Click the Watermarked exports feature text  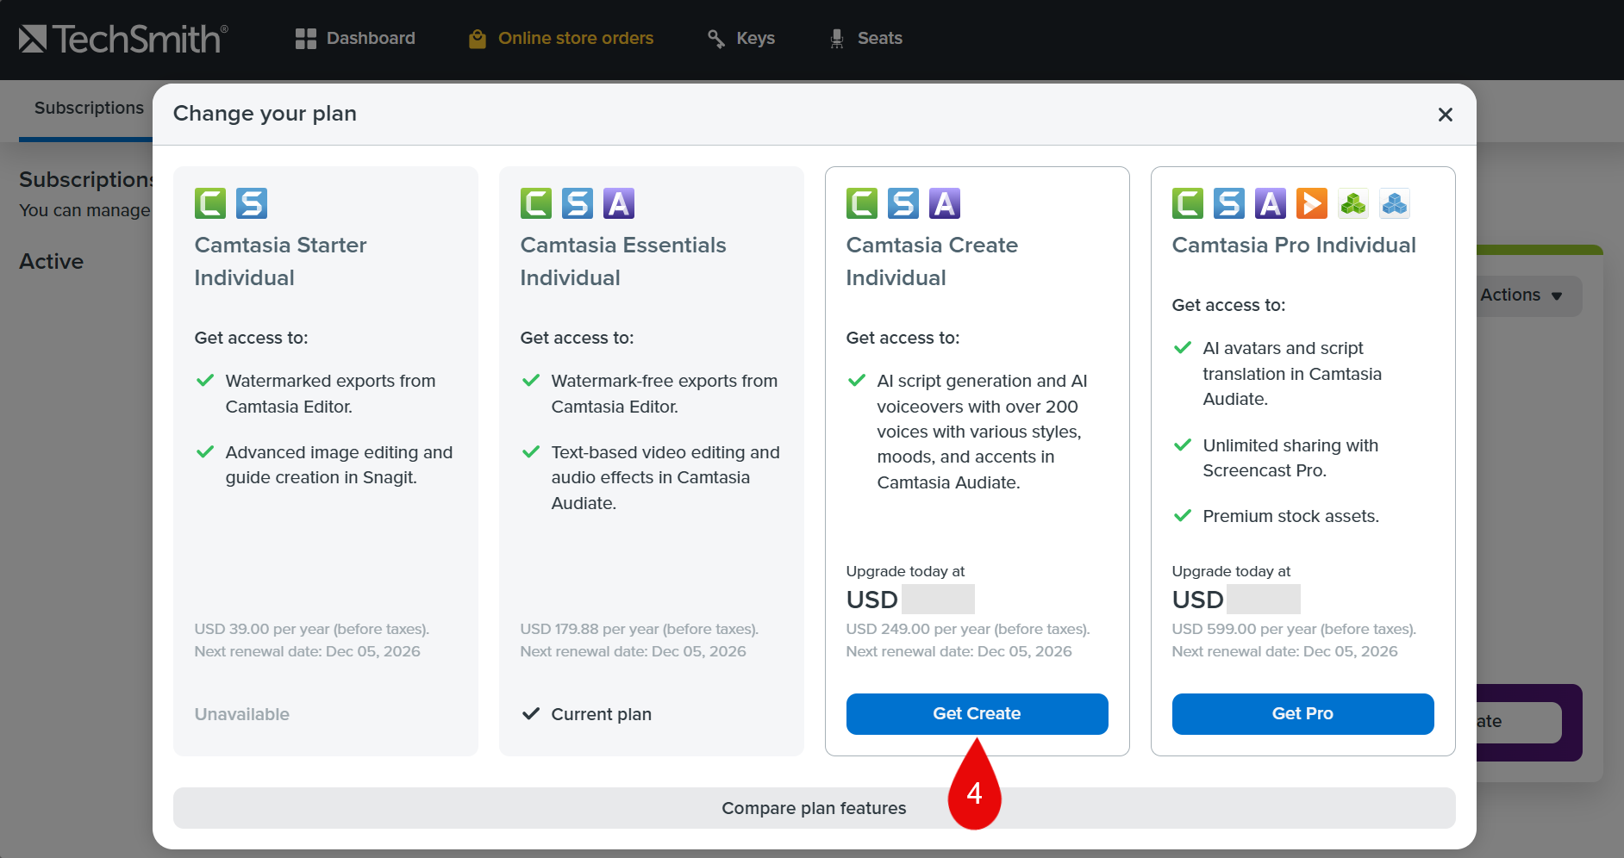click(x=331, y=394)
